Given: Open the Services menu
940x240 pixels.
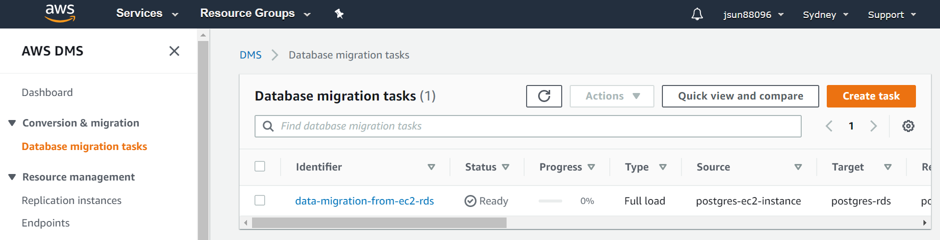Looking at the screenshot, I should 147,13.
